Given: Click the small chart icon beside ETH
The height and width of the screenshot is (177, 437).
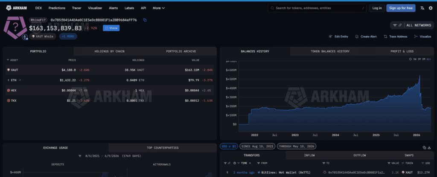Looking at the screenshot, I should tap(20, 80).
